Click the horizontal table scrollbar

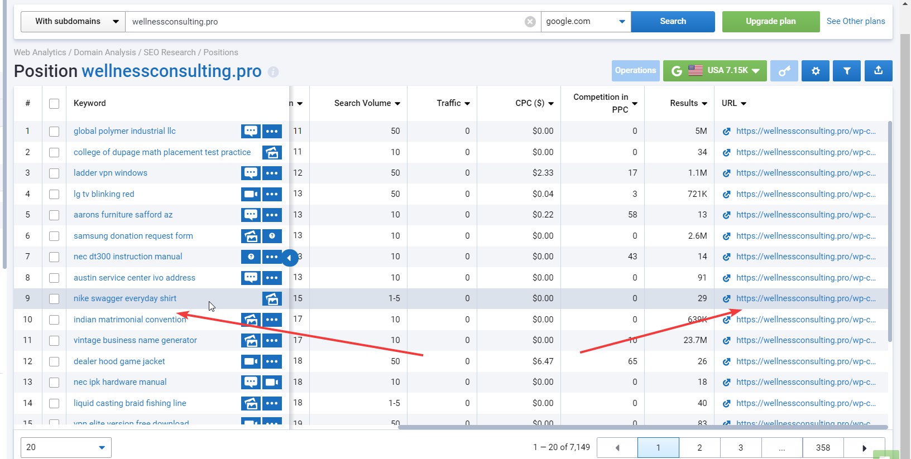point(643,428)
